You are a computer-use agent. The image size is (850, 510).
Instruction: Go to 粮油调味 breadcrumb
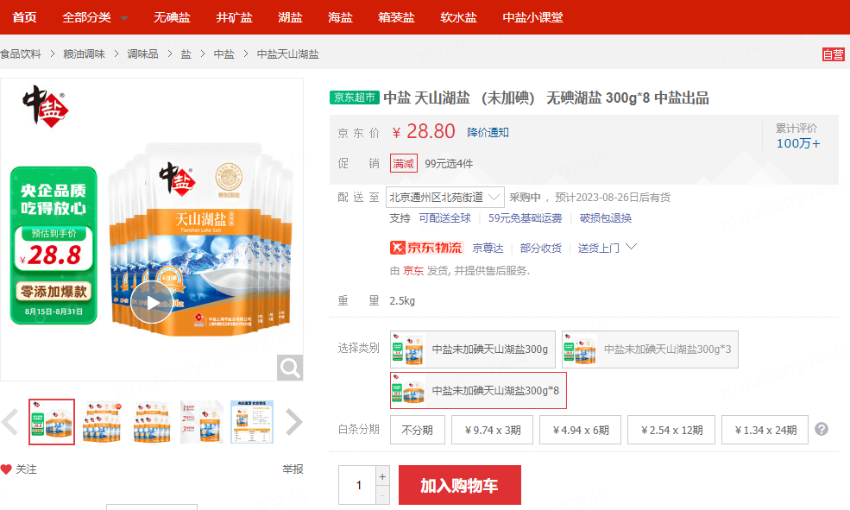click(84, 54)
